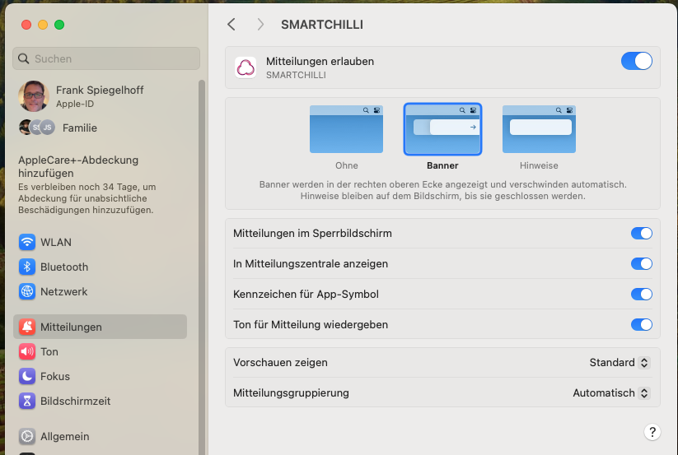Open Mitteilungsgruppierung Automatisch dropdown

611,392
